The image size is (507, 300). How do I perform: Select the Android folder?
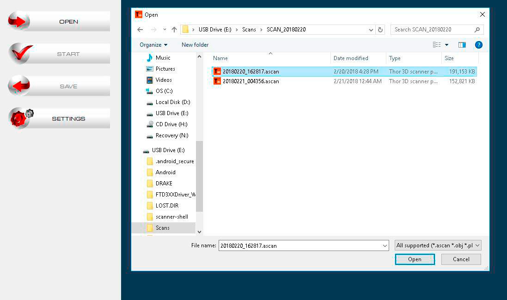(x=165, y=172)
